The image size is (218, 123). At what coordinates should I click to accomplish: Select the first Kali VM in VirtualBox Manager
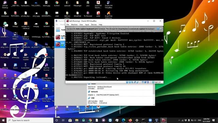click(x=60, y=37)
